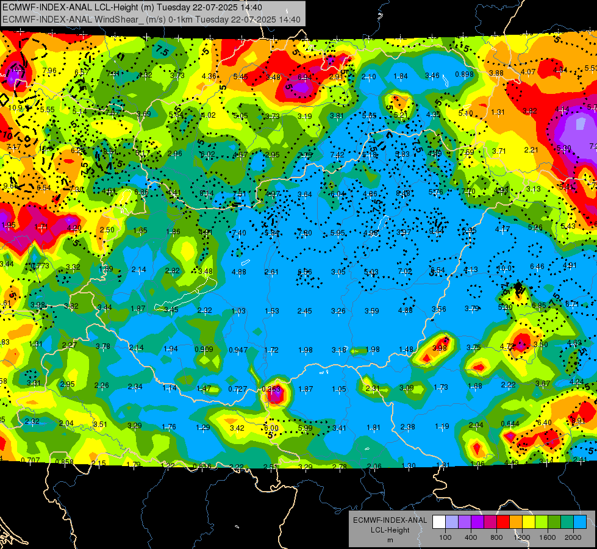597x549 pixels.
Task: Select the yellow legend swatch
Action: [x=529, y=522]
